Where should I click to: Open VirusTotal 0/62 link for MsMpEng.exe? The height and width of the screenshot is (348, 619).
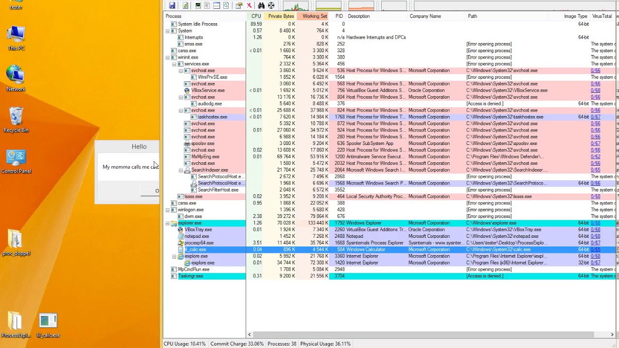[x=595, y=157]
